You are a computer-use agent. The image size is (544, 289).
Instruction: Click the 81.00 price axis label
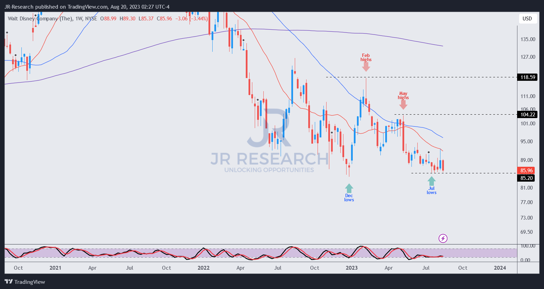pyautogui.click(x=527, y=188)
